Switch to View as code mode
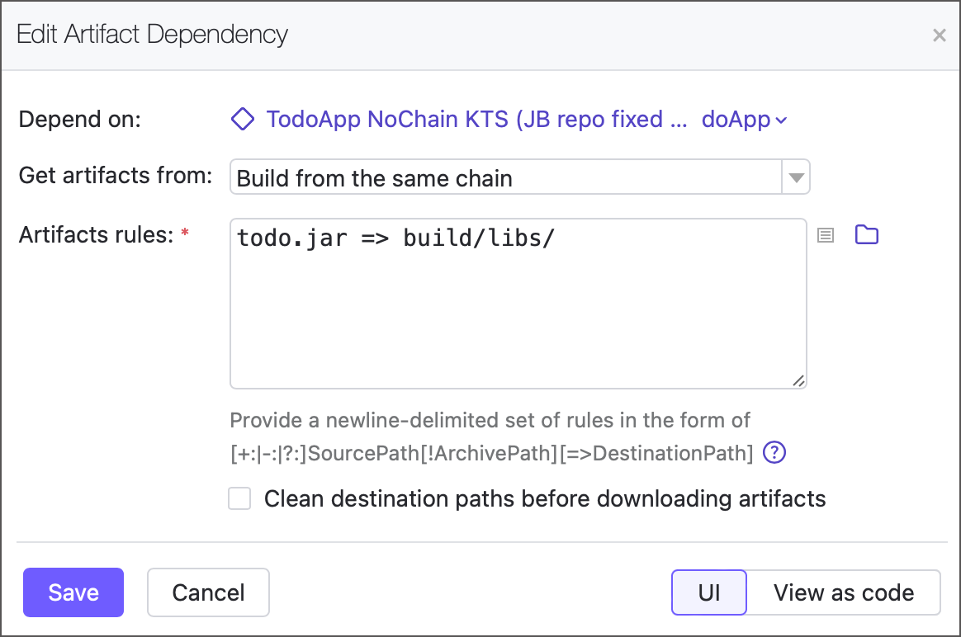The height and width of the screenshot is (637, 961). pos(843,592)
